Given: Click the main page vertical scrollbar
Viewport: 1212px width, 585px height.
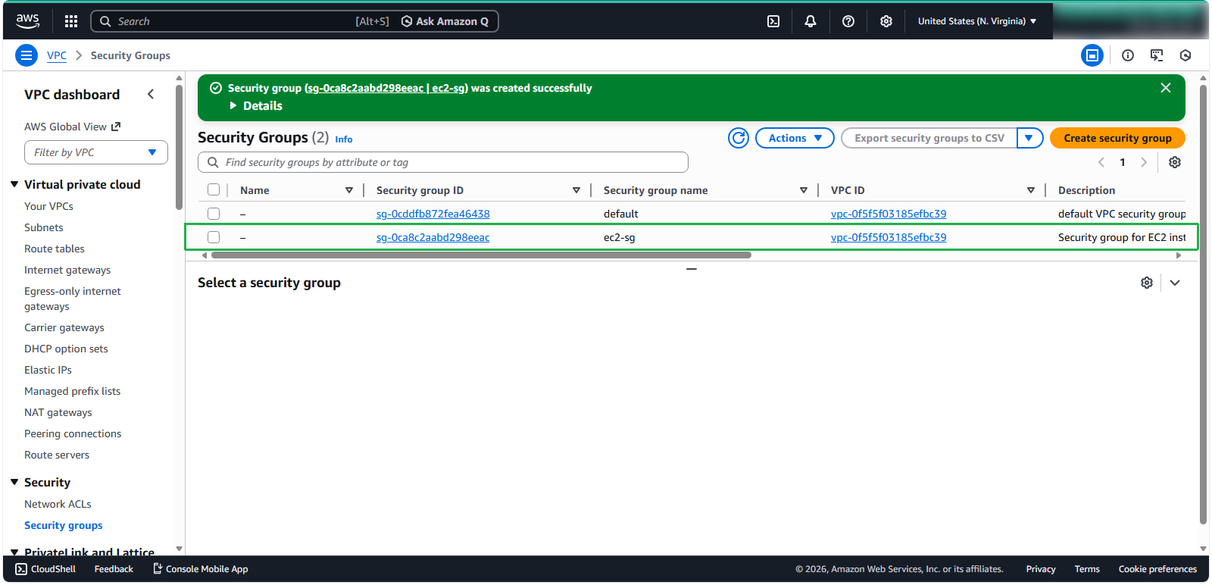Looking at the screenshot, I should pyautogui.click(x=1204, y=304).
